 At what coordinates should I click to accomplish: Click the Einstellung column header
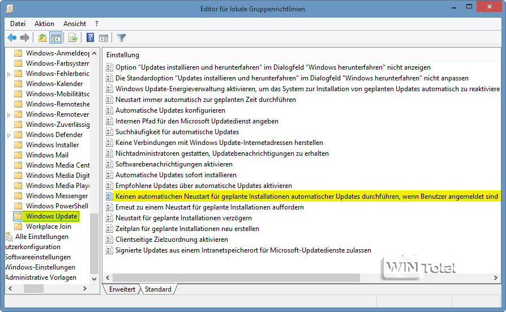(123, 55)
